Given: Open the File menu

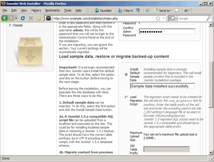Looking at the screenshot, I should coord(5,10).
